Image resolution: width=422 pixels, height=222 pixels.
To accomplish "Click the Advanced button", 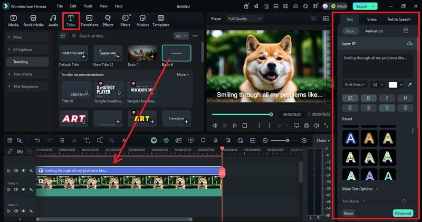I will (x=403, y=213).
